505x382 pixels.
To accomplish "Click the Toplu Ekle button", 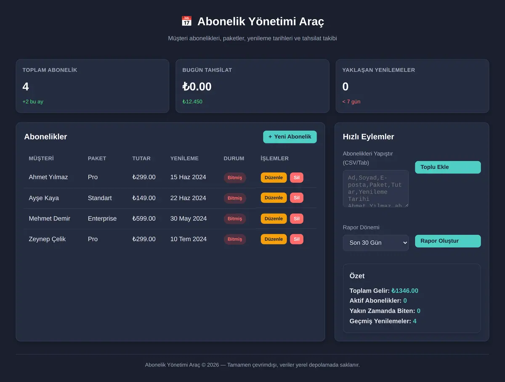I will pos(448,167).
